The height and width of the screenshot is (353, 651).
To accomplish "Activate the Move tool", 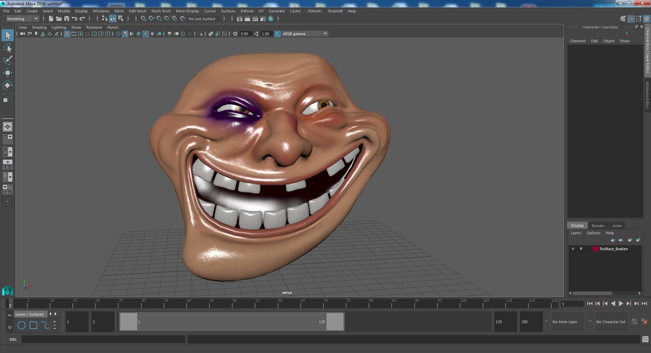I will [x=7, y=73].
